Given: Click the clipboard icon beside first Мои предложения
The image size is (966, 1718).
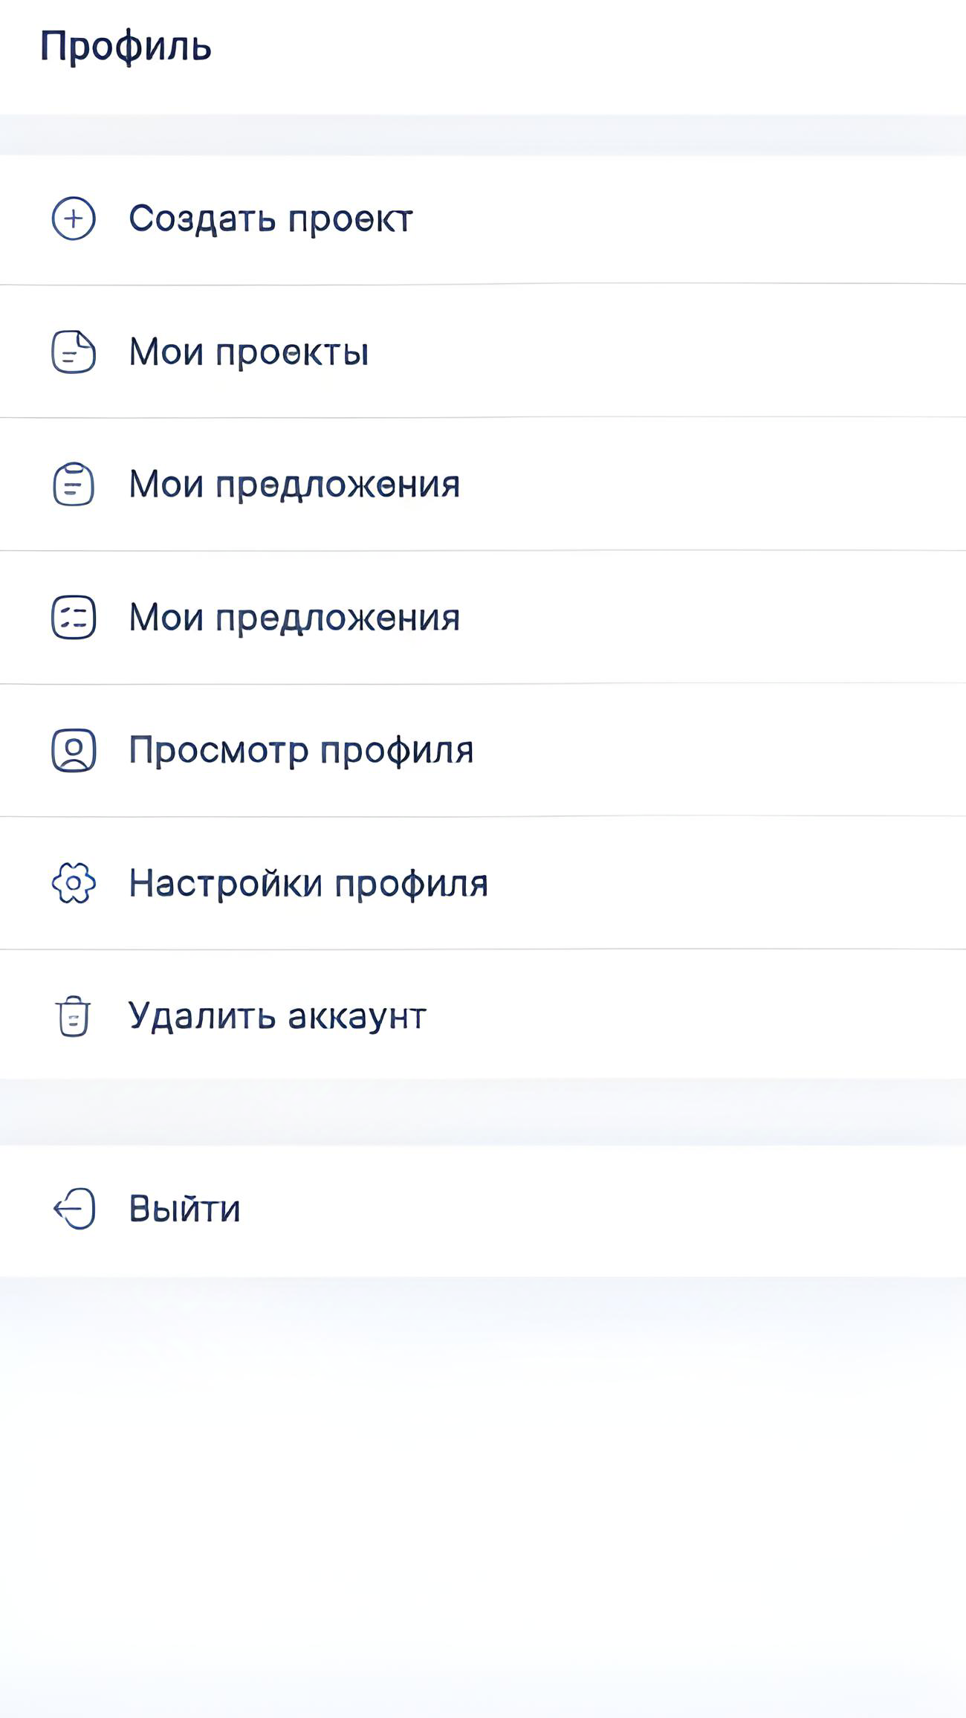Looking at the screenshot, I should pyautogui.click(x=73, y=484).
